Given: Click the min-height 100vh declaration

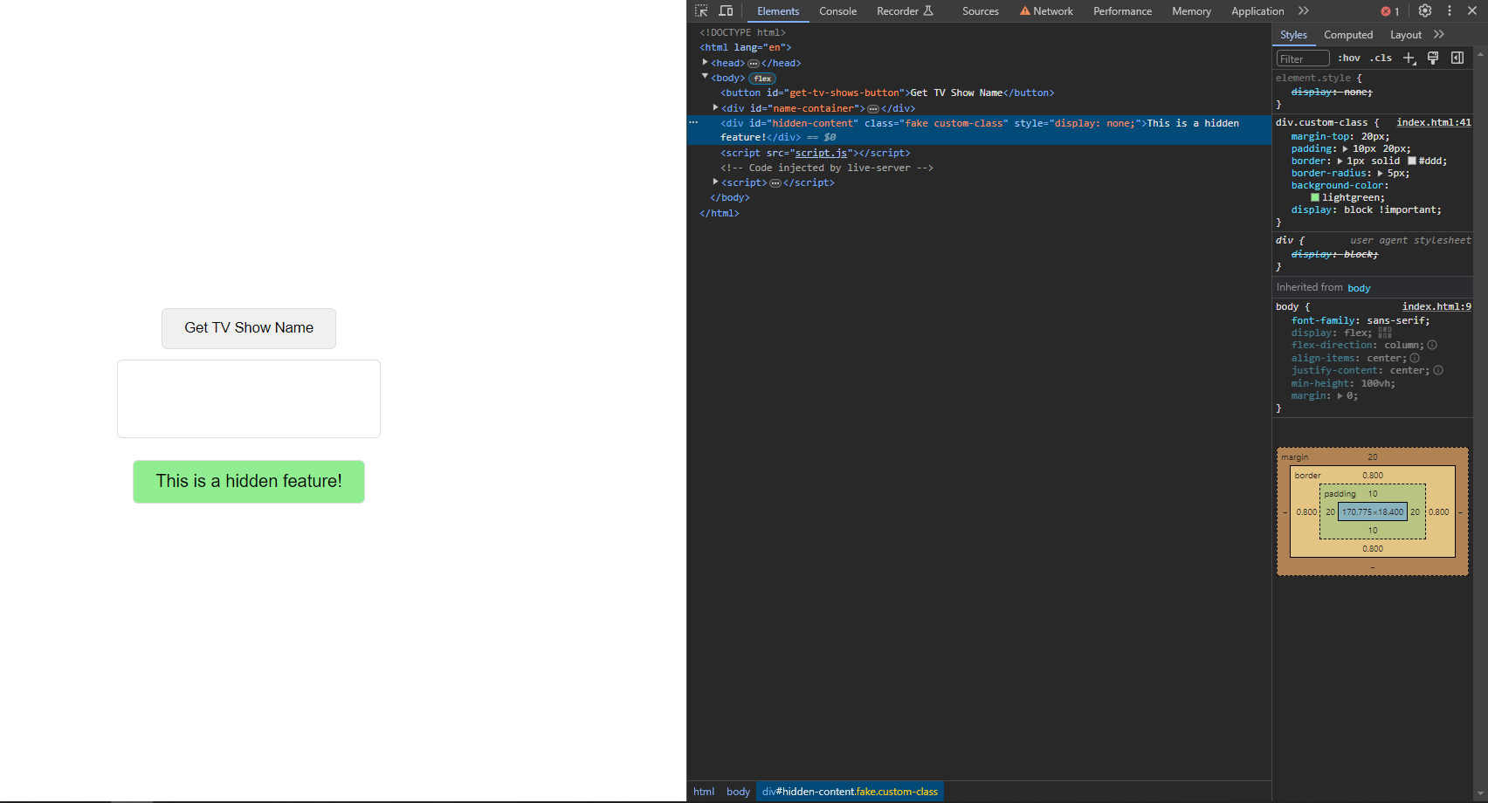Looking at the screenshot, I should click(1343, 384).
